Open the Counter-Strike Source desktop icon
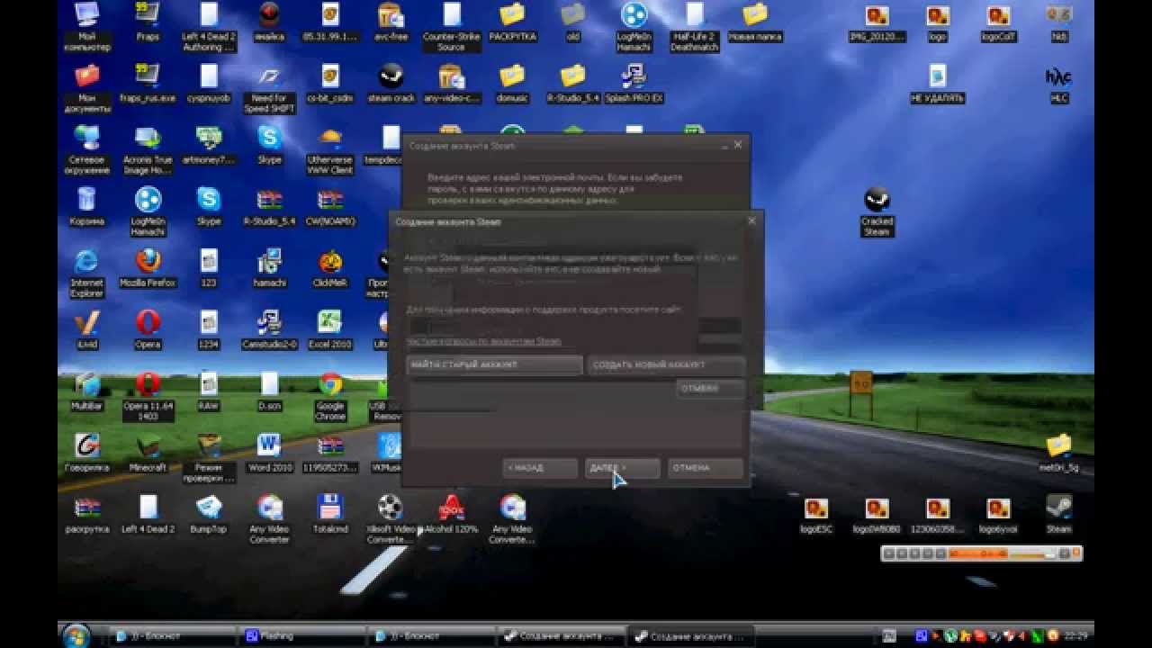This screenshot has height=648, width=1152. point(452,27)
